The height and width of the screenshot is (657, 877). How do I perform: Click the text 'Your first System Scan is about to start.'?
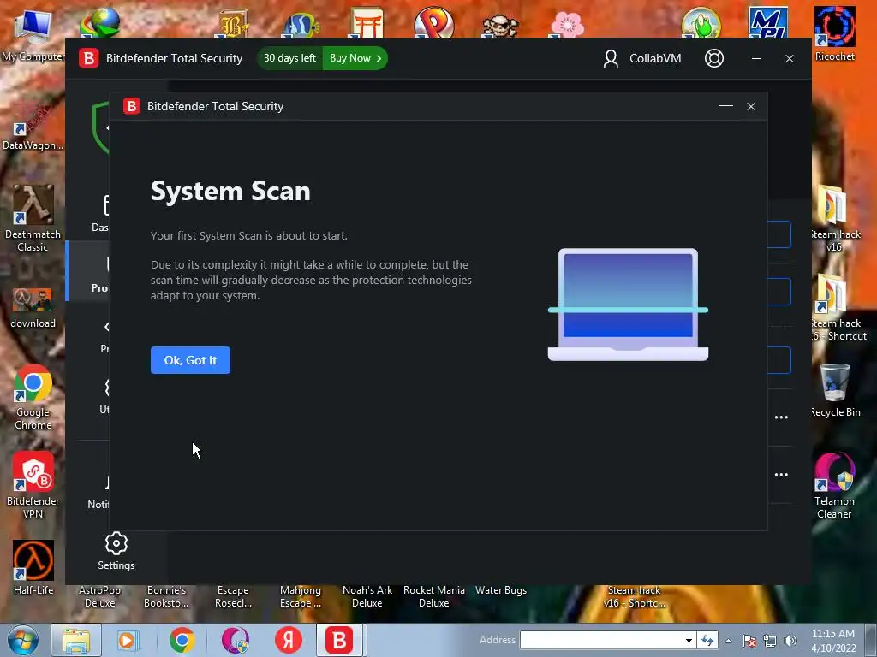pyautogui.click(x=249, y=236)
